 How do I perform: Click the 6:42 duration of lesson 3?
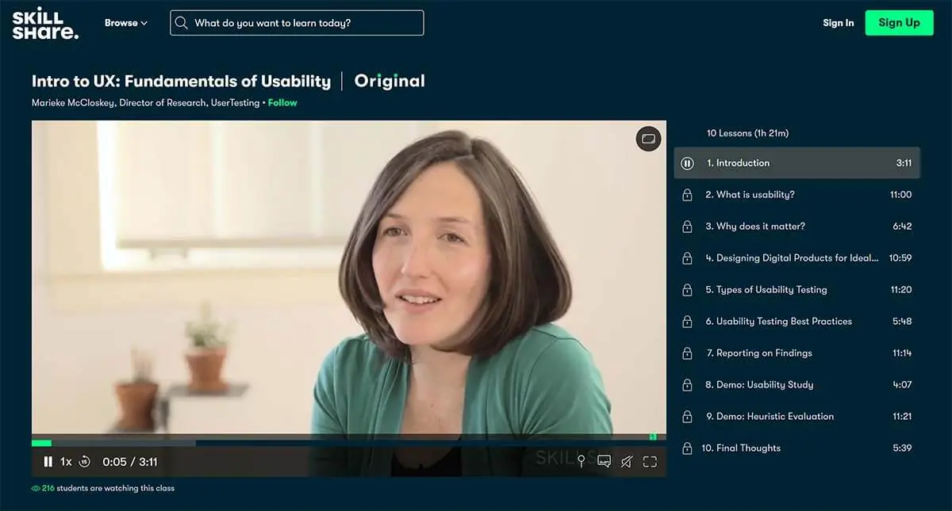tap(902, 227)
